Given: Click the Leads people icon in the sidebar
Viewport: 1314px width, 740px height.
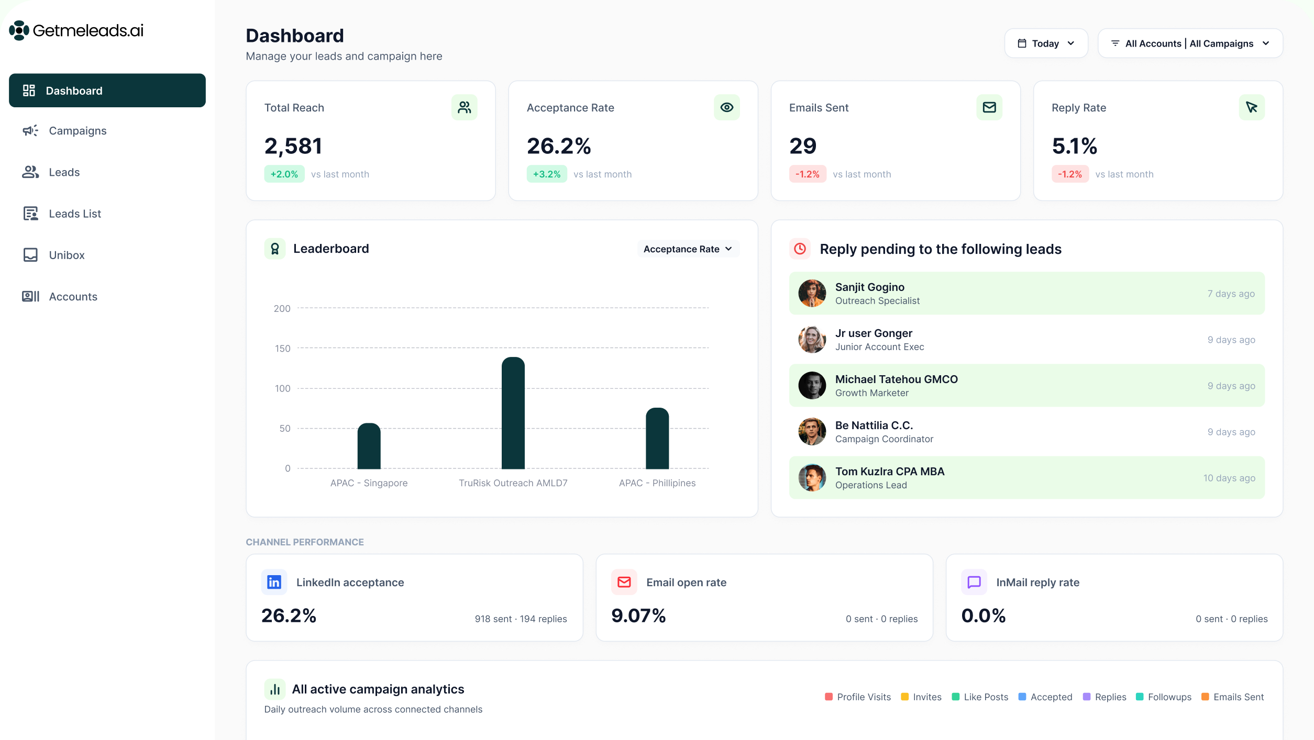Looking at the screenshot, I should pyautogui.click(x=30, y=172).
